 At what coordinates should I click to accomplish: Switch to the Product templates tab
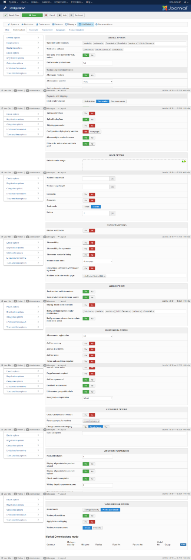[76, 30]
